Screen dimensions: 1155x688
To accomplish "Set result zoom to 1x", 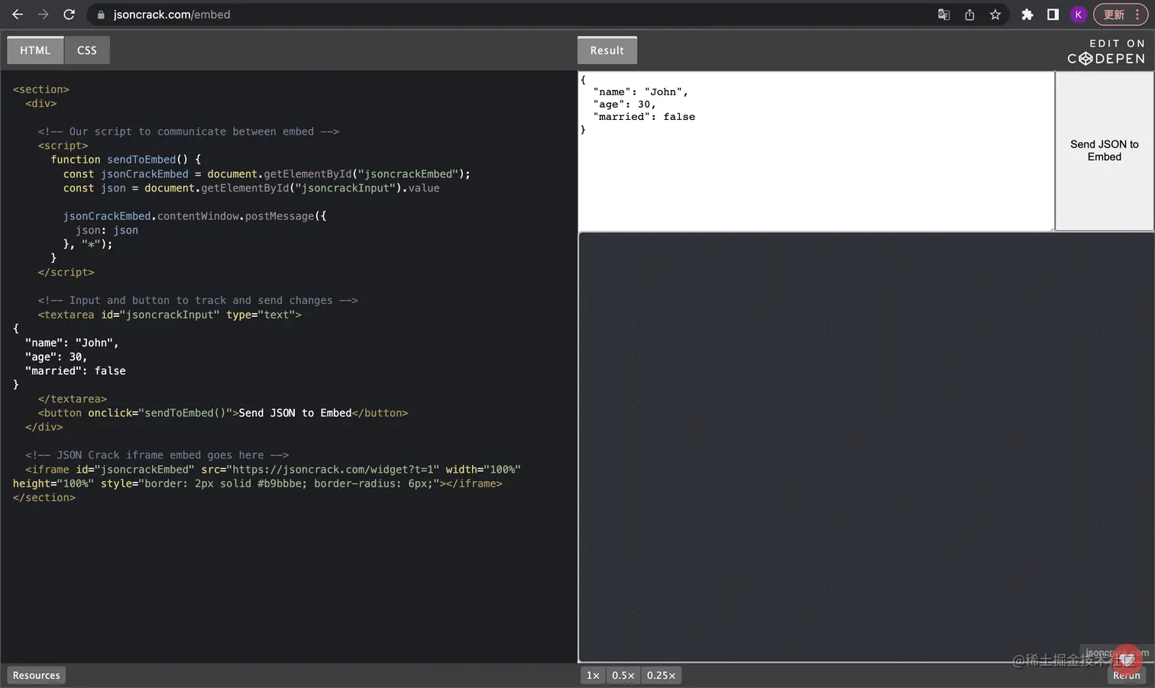I will pyautogui.click(x=593, y=675).
